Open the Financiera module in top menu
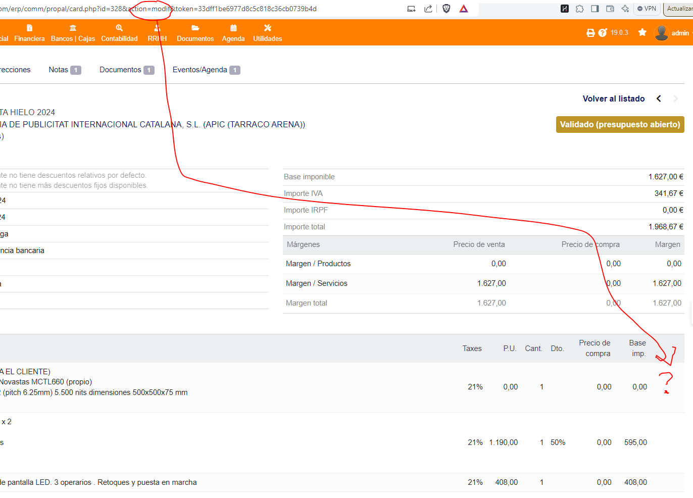This screenshot has width=693, height=498. pyautogui.click(x=29, y=33)
